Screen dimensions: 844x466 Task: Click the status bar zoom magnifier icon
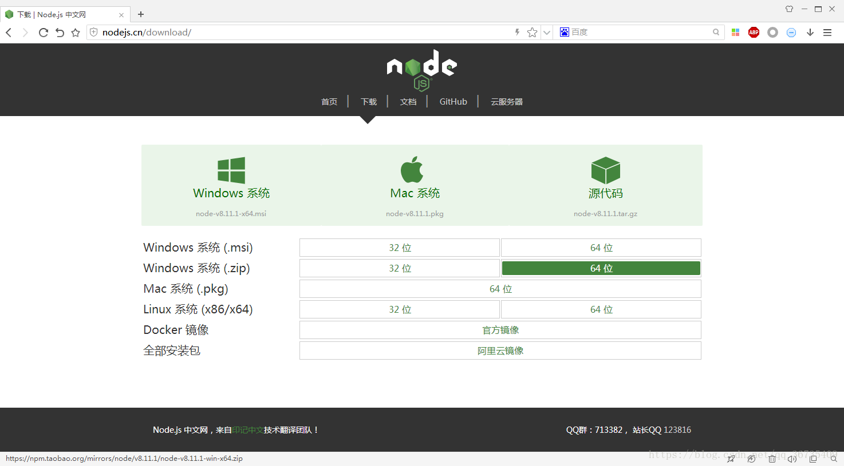(834, 459)
